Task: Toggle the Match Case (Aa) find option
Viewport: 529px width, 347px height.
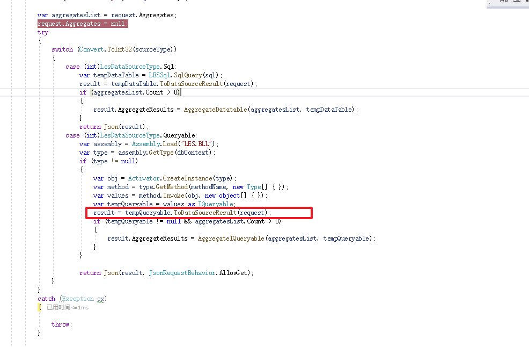Action: click(x=504, y=2)
